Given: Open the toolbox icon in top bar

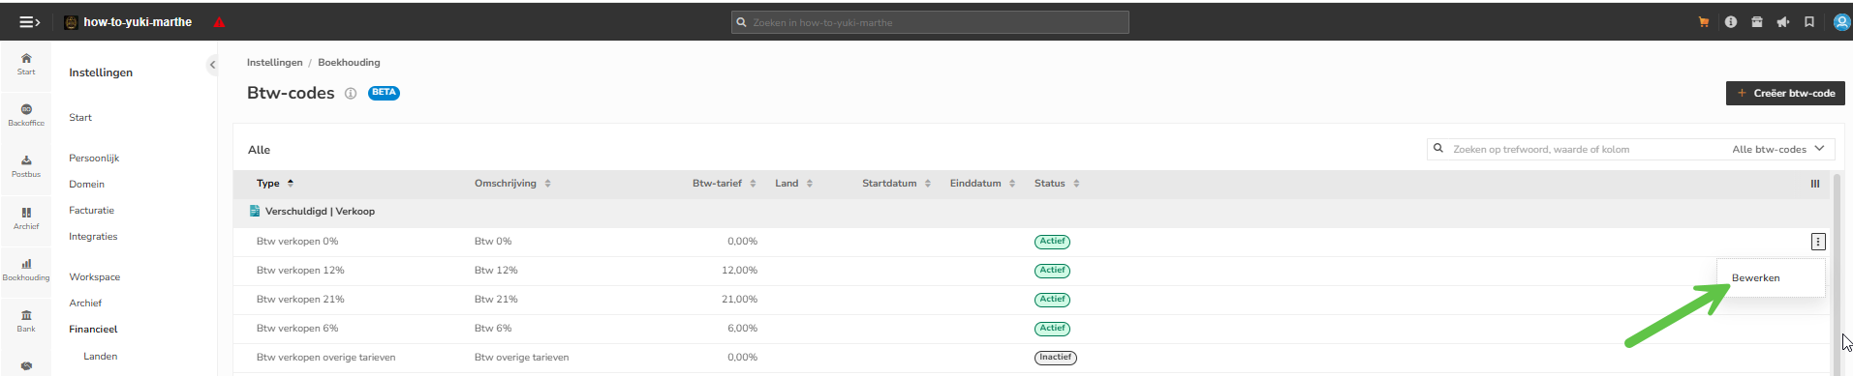Looking at the screenshot, I should pyautogui.click(x=1757, y=22).
